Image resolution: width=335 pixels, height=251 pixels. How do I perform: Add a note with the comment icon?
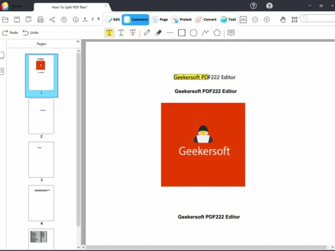click(x=231, y=33)
